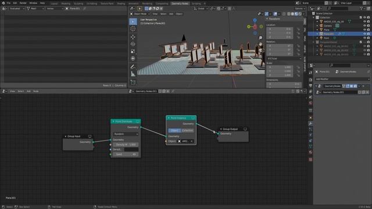Enable wireframe shading mode
The width and height of the screenshot is (372, 209).
[x=289, y=14]
